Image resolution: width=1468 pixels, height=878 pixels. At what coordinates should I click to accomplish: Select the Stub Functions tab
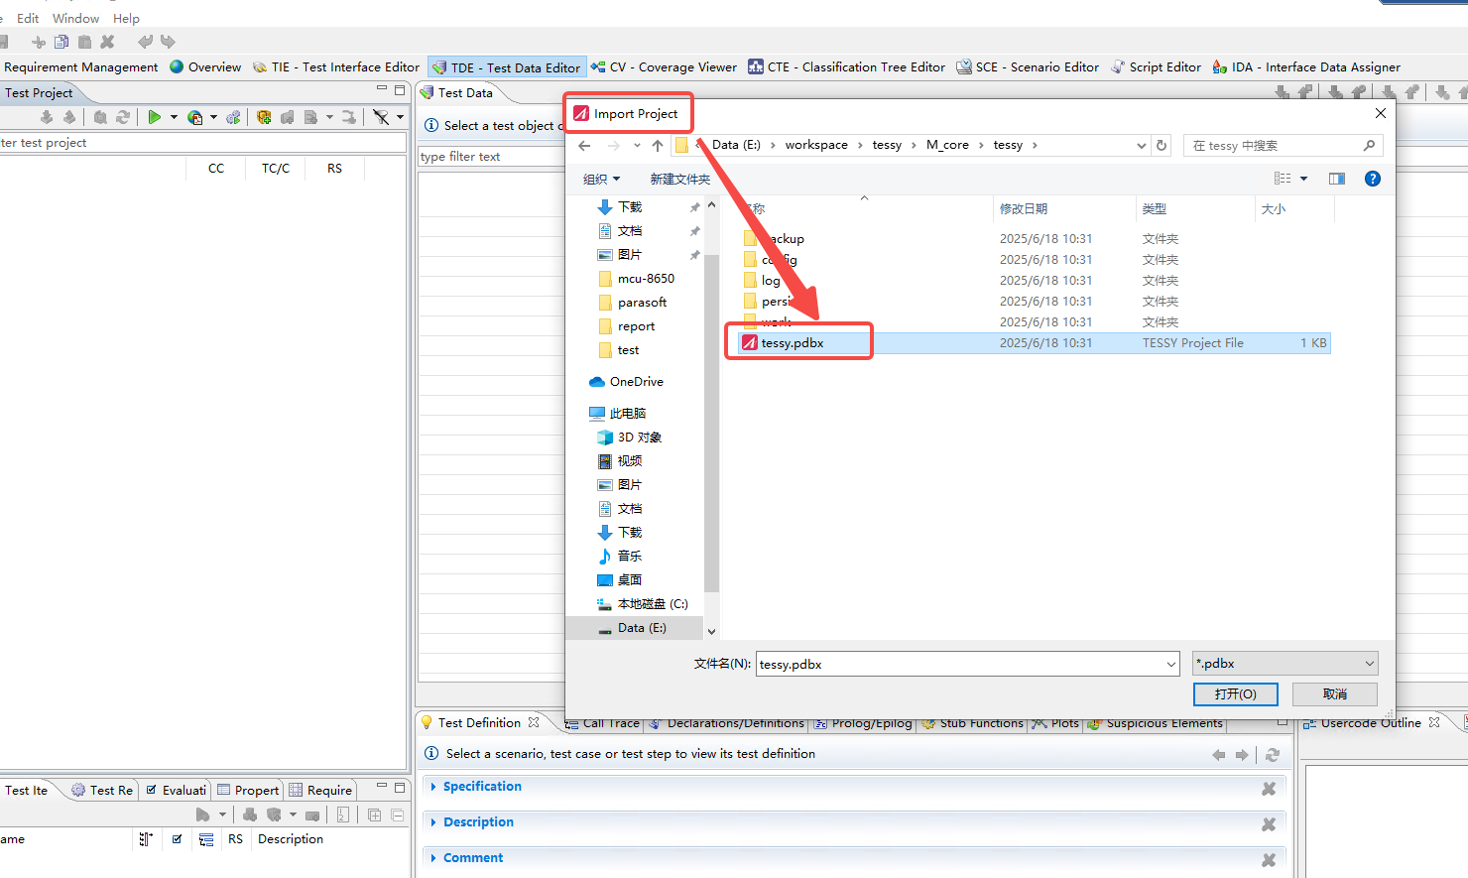pos(972,723)
